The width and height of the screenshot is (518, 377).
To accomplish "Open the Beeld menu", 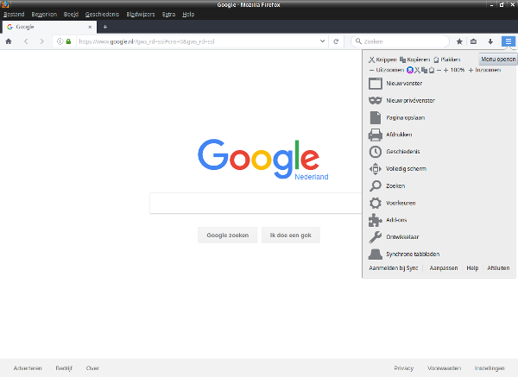I will tap(71, 14).
